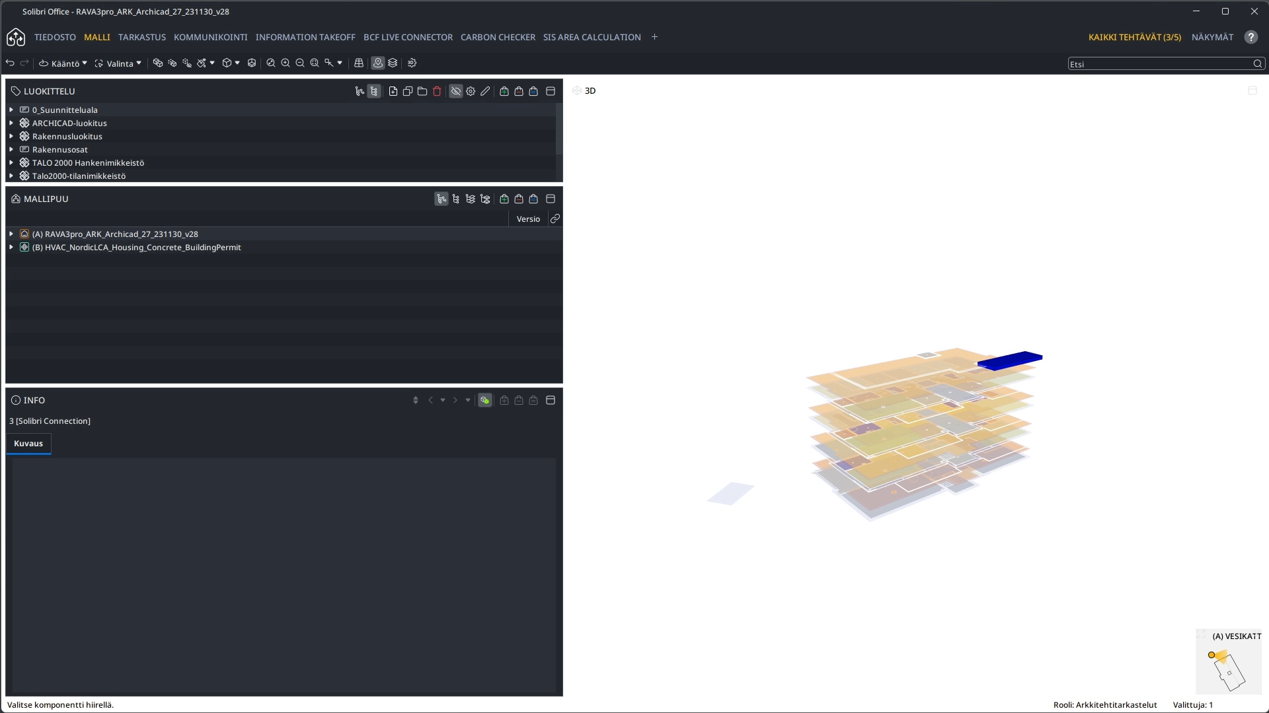Click the link chain icon beside Versio
The height and width of the screenshot is (713, 1269).
[555, 219]
